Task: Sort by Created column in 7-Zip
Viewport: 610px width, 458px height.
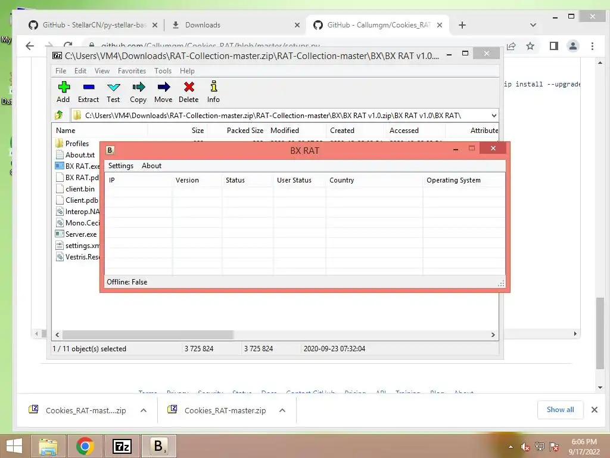Action: pos(356,131)
